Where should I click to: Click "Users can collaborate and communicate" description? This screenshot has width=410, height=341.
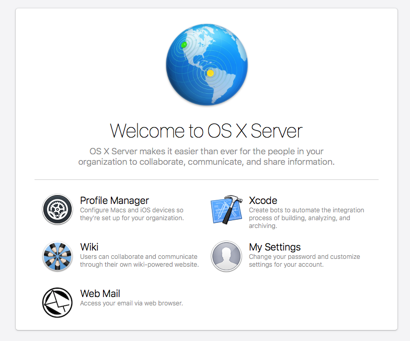[x=139, y=260]
